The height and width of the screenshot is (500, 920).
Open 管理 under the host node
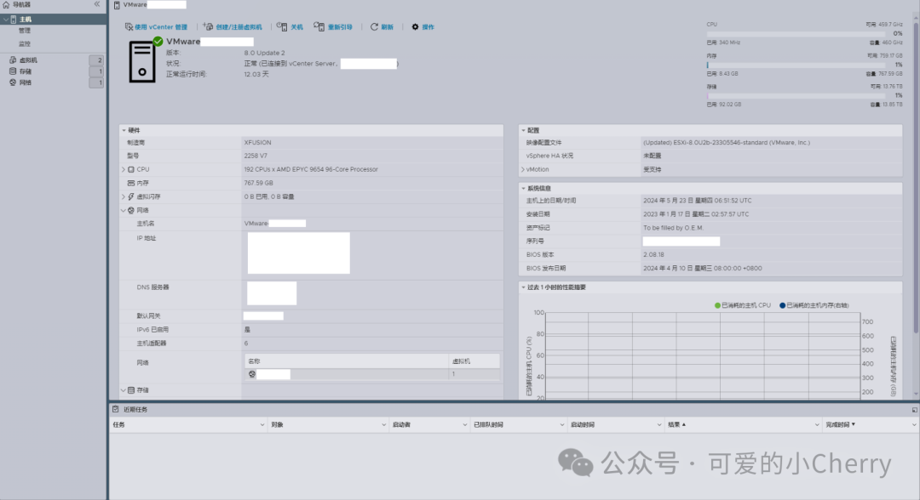point(24,31)
